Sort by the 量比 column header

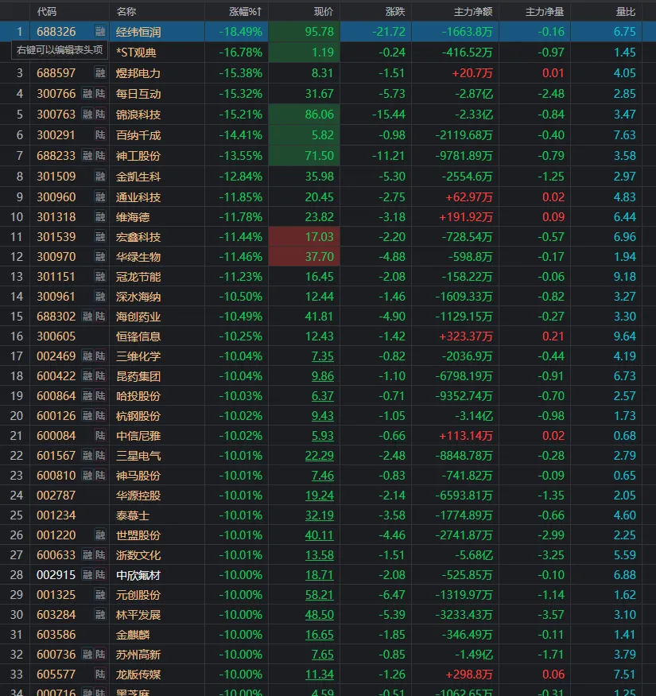[626, 12]
